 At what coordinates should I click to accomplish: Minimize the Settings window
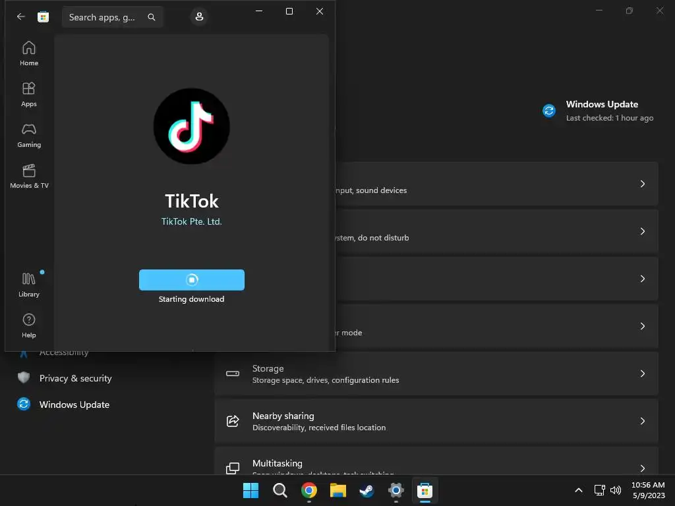tap(599, 11)
